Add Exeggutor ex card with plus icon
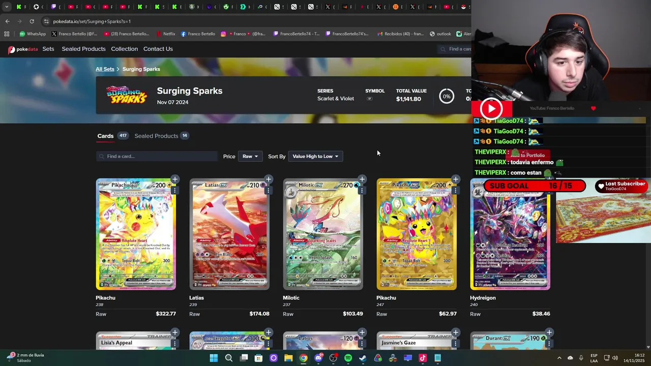This screenshot has width=651, height=366. tap(269, 332)
